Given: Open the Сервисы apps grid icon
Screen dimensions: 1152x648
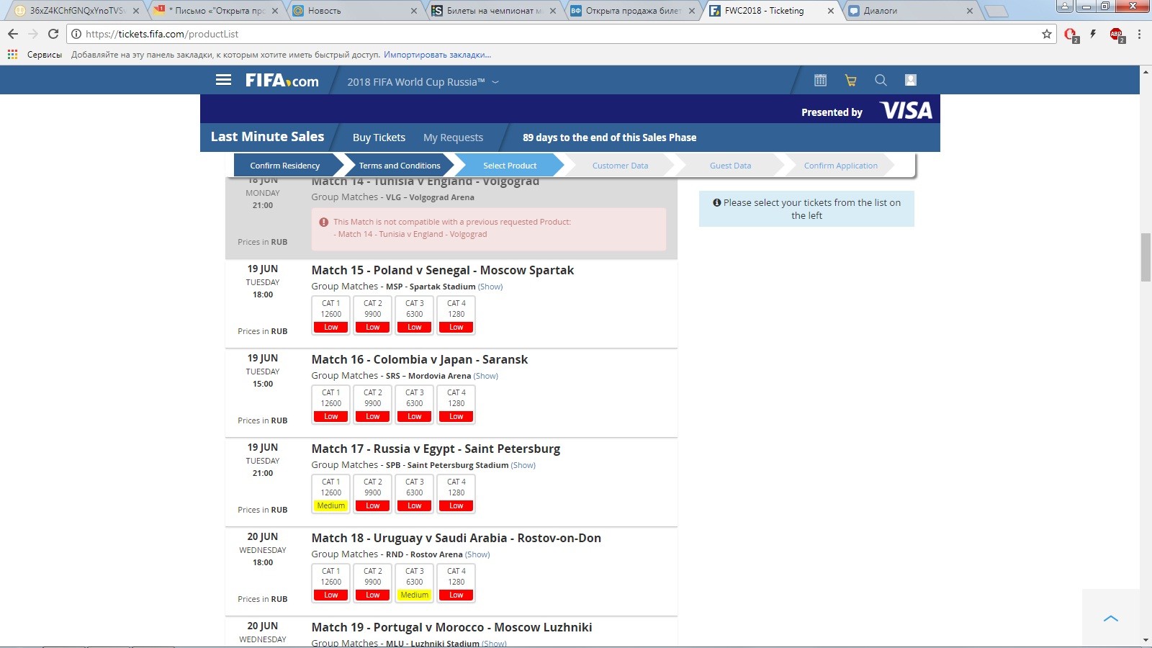Looking at the screenshot, I should coord(12,54).
